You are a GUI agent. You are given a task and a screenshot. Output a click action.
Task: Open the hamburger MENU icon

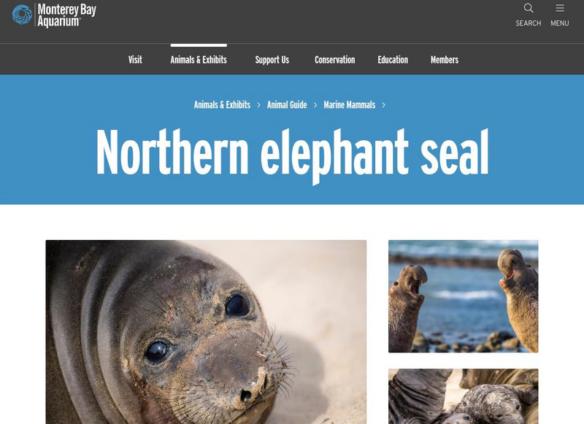pyautogui.click(x=560, y=8)
